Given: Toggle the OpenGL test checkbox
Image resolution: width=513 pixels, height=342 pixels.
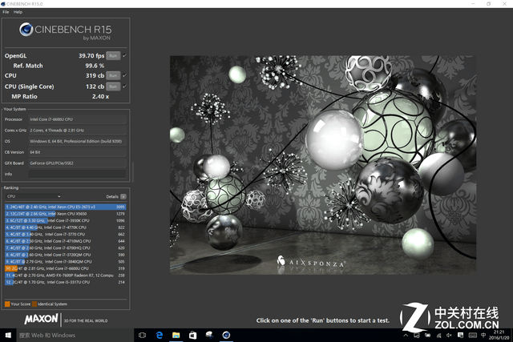Looking at the screenshot, I should coord(124,56).
